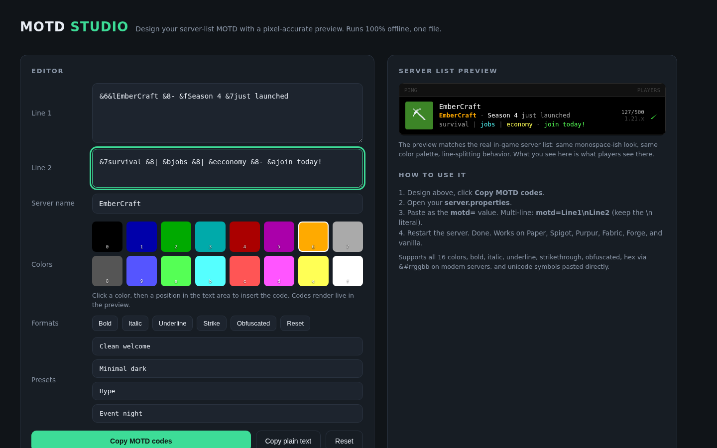Image resolution: width=717 pixels, height=448 pixels.
Task: Click the Colors label
Action: 42,264
